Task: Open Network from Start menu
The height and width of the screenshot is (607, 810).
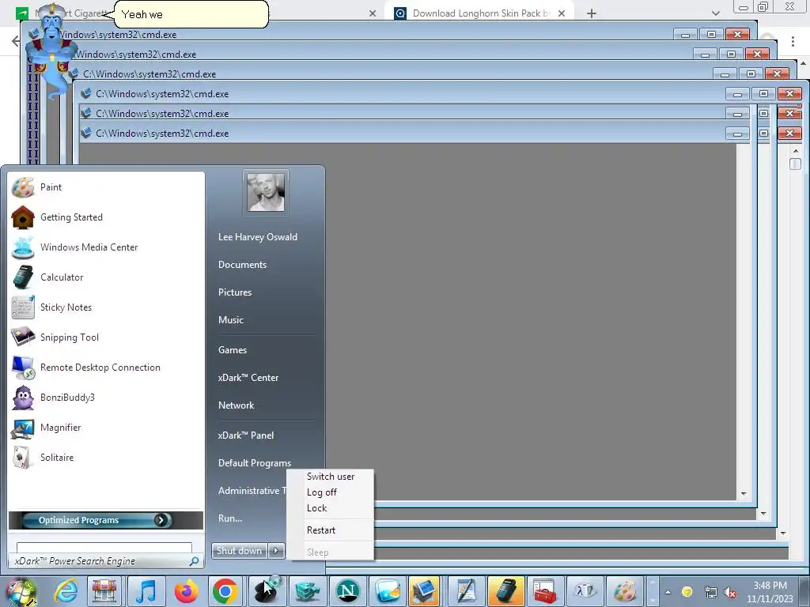Action: pyautogui.click(x=236, y=405)
